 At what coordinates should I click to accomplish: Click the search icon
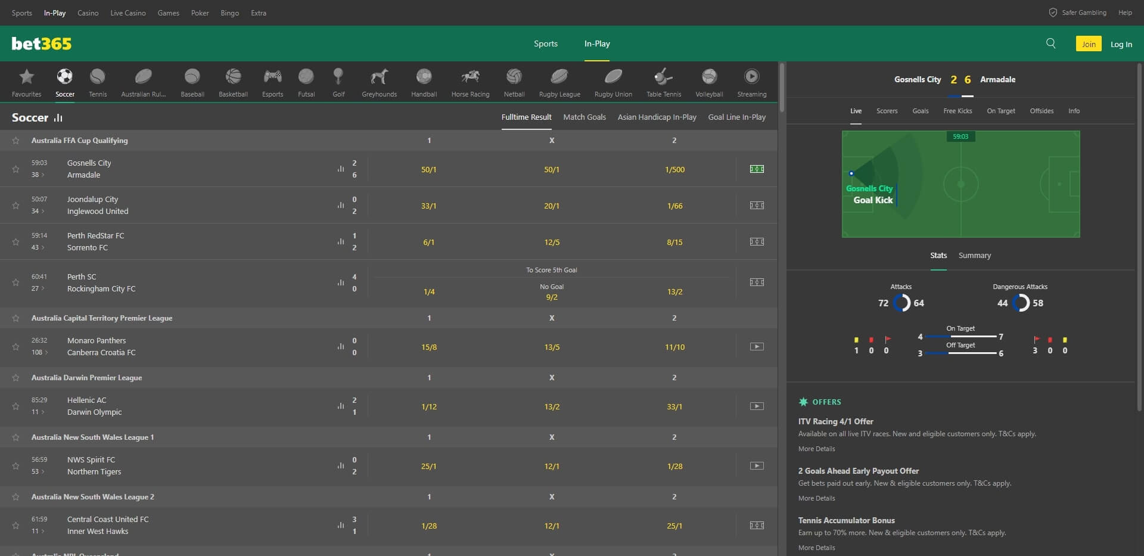(x=1050, y=44)
